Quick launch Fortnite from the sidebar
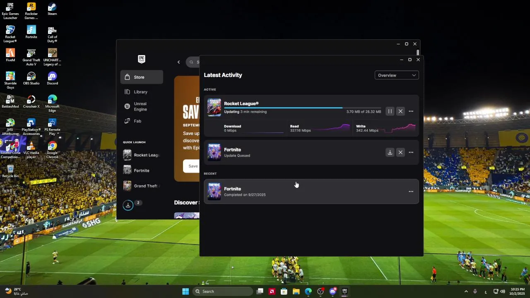 142,171
